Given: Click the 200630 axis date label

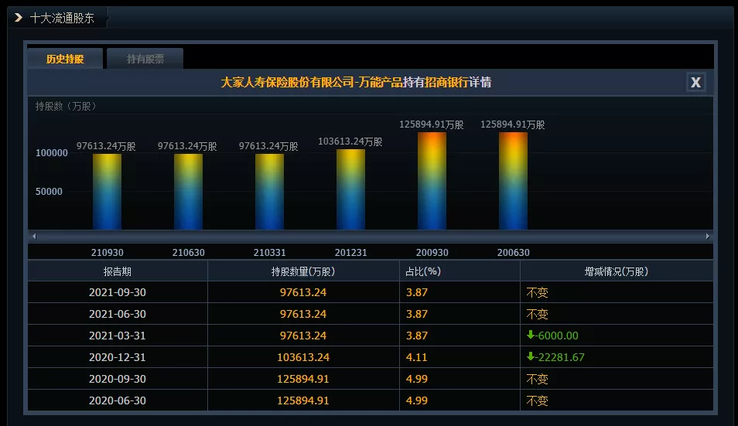Looking at the screenshot, I should point(513,253).
